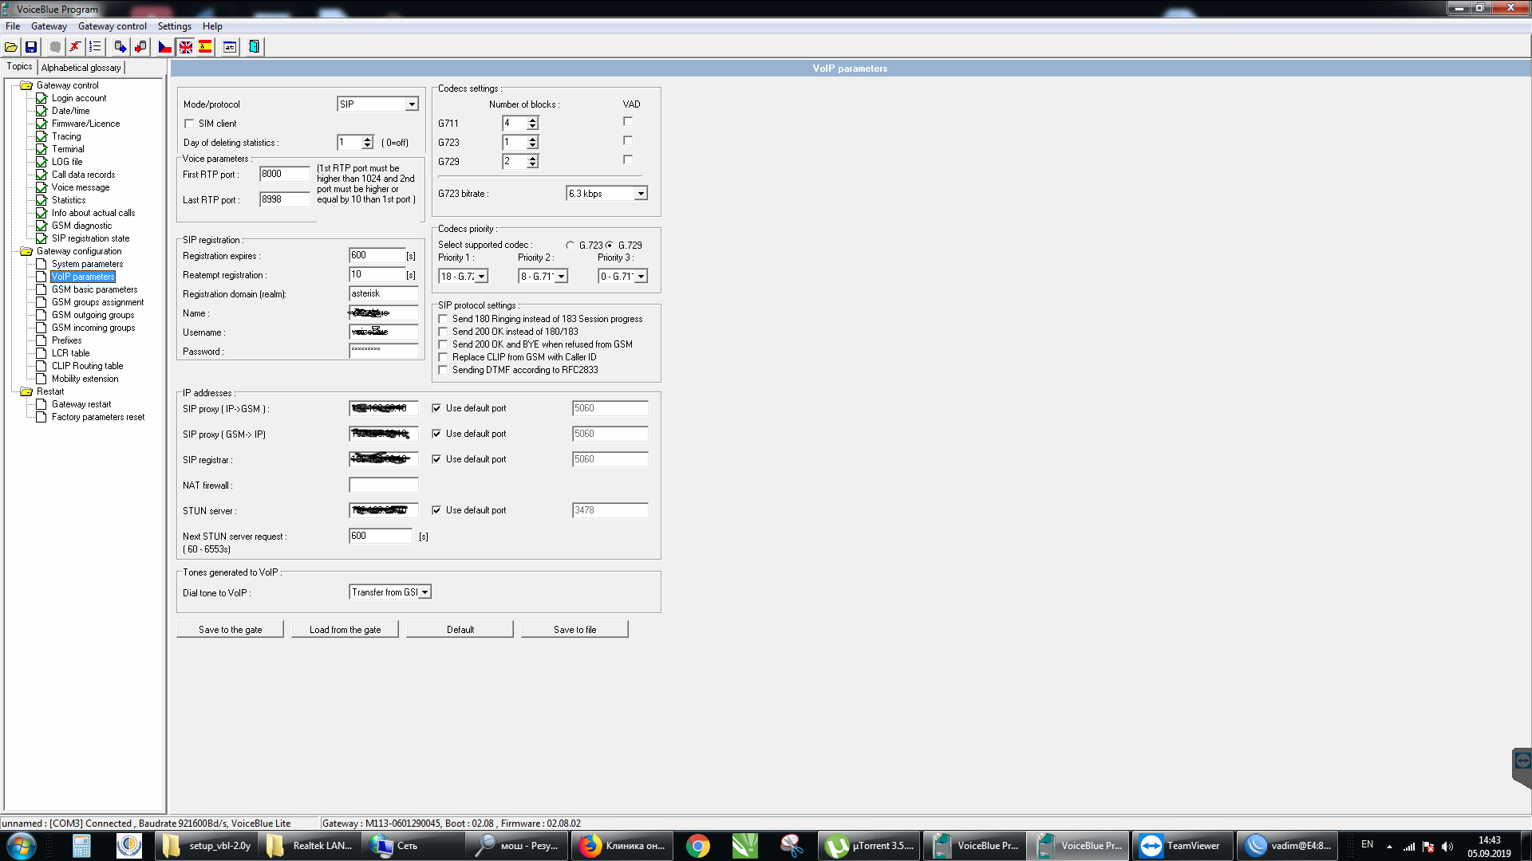This screenshot has height=861, width=1532.
Task: Click the disconnect icon with red cross
Action: [x=75, y=47]
